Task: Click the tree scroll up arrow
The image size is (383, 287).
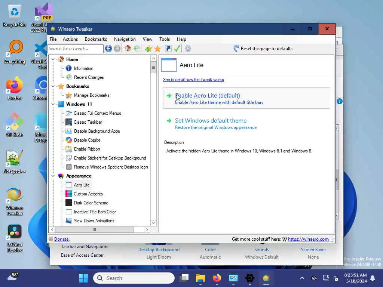Action: tap(153, 59)
